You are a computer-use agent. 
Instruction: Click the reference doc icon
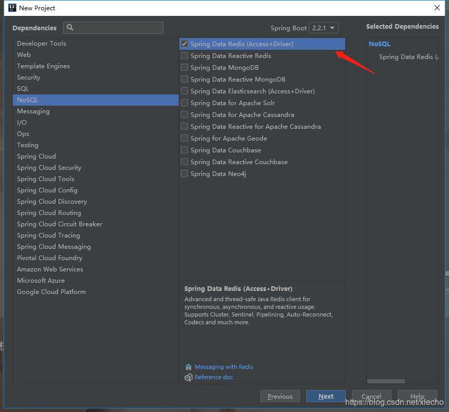[x=189, y=378]
